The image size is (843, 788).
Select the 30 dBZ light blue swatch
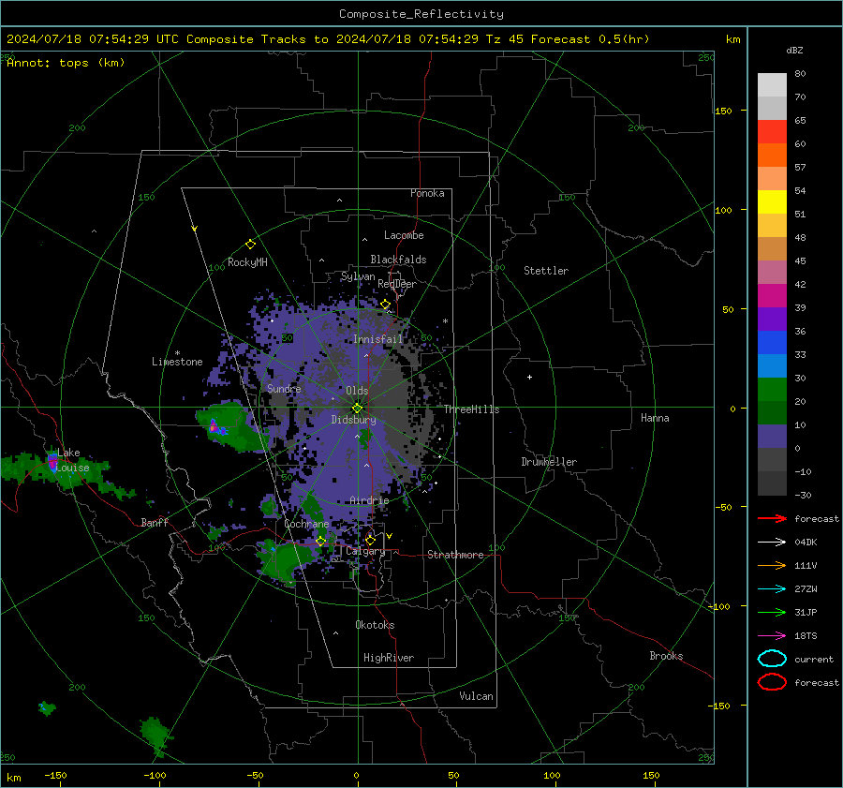[x=772, y=365]
